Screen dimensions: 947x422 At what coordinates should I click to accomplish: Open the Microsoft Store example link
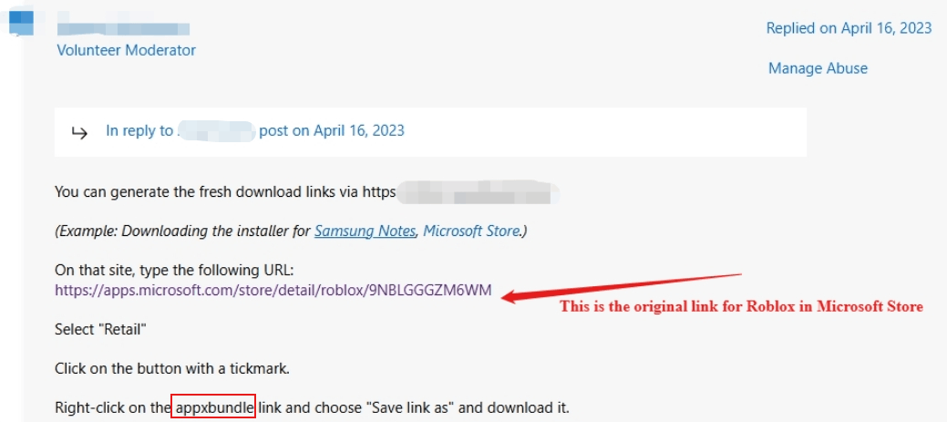pos(471,232)
